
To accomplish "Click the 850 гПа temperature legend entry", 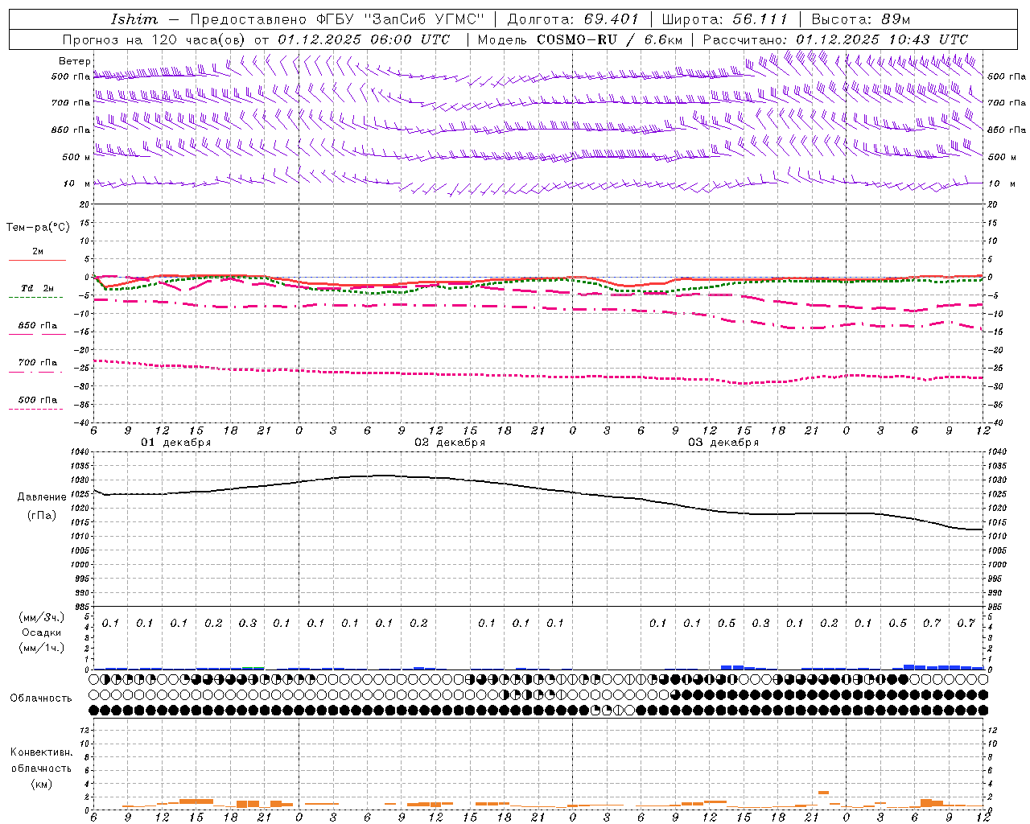I will tap(37, 326).
